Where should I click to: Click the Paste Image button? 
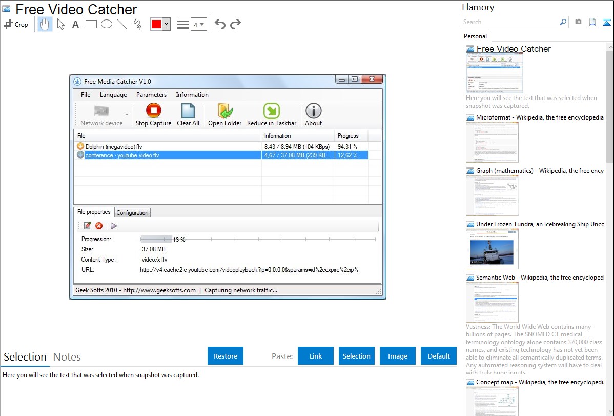[x=397, y=356]
